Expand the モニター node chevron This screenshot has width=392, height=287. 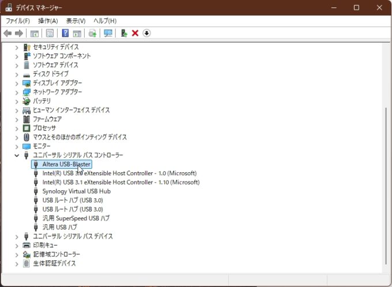[x=17, y=146]
